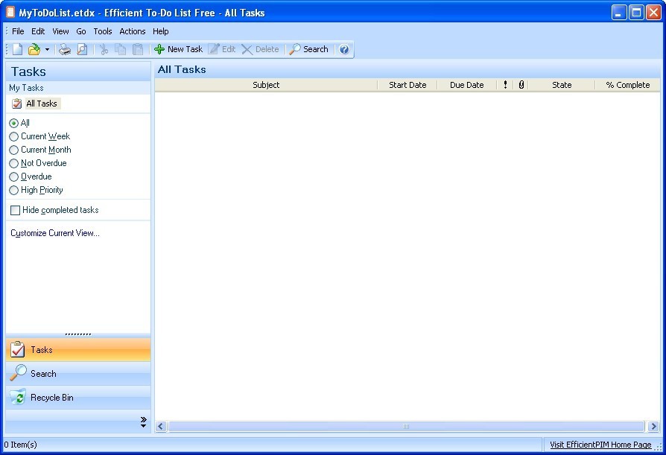Click Customize Current View link

coord(54,232)
